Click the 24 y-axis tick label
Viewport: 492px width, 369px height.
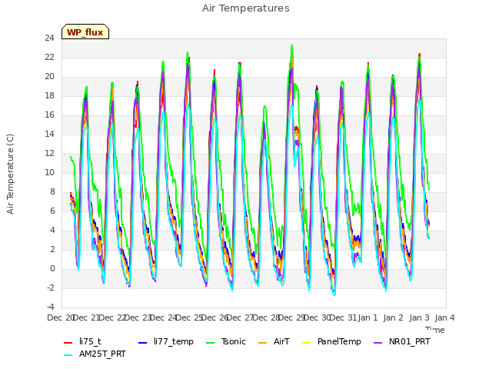(x=49, y=38)
